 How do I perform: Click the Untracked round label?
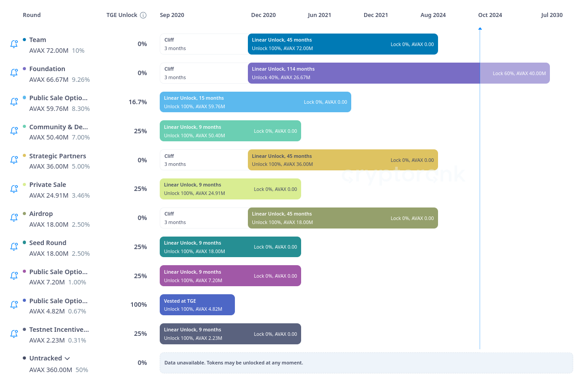tap(46, 358)
